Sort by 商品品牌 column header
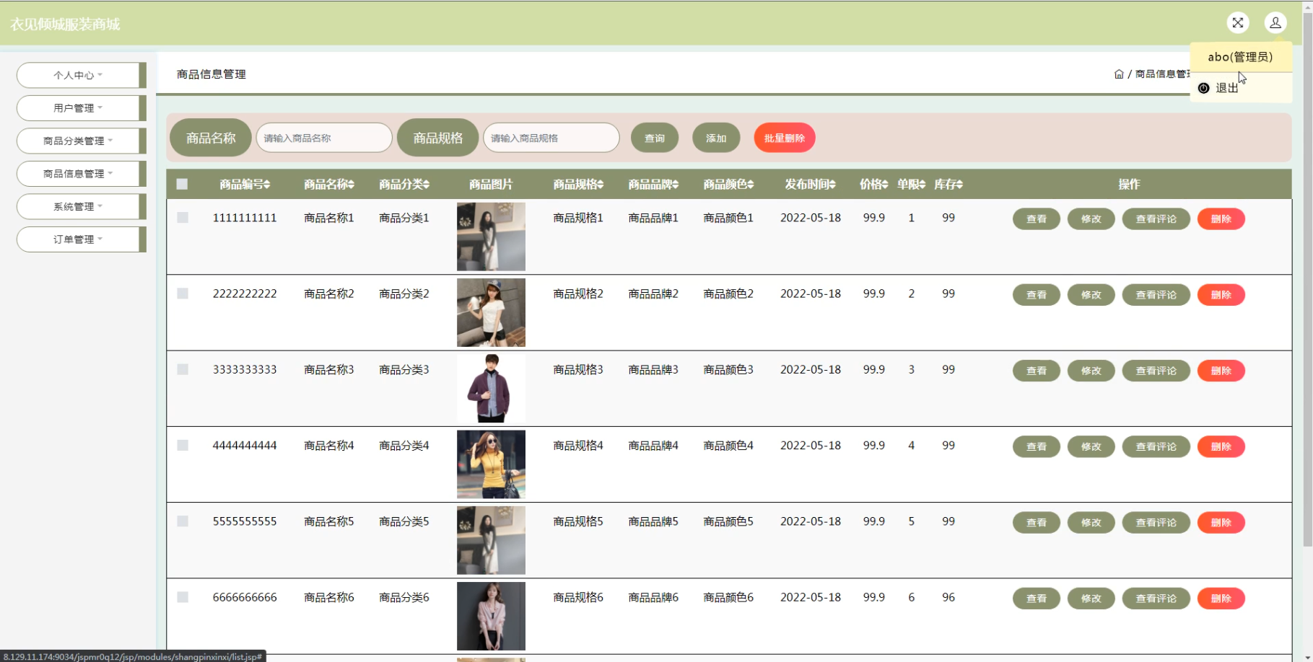The height and width of the screenshot is (662, 1313). pyautogui.click(x=653, y=185)
